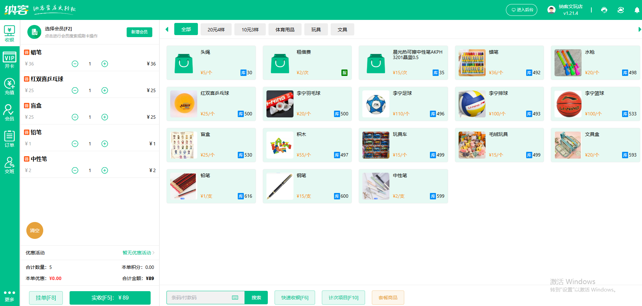Expand 暂无优惠活动 promotions details
Screen dimensions: 642x306
tap(136, 253)
